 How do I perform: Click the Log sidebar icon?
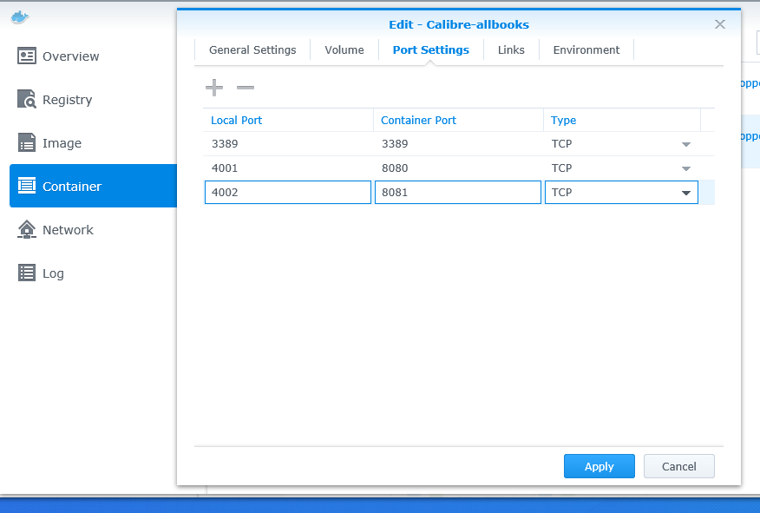pos(27,273)
